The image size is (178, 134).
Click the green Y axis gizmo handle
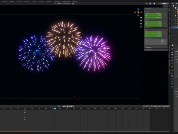tap(138, 12)
